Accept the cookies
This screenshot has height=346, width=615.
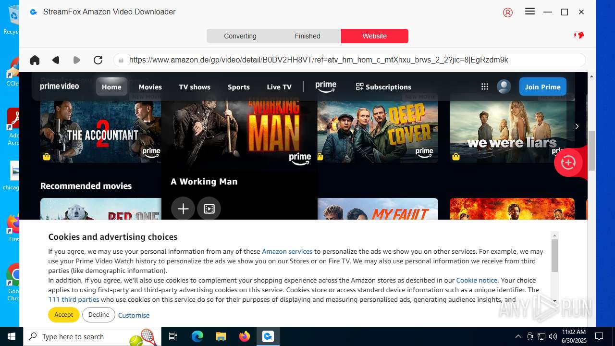63,315
